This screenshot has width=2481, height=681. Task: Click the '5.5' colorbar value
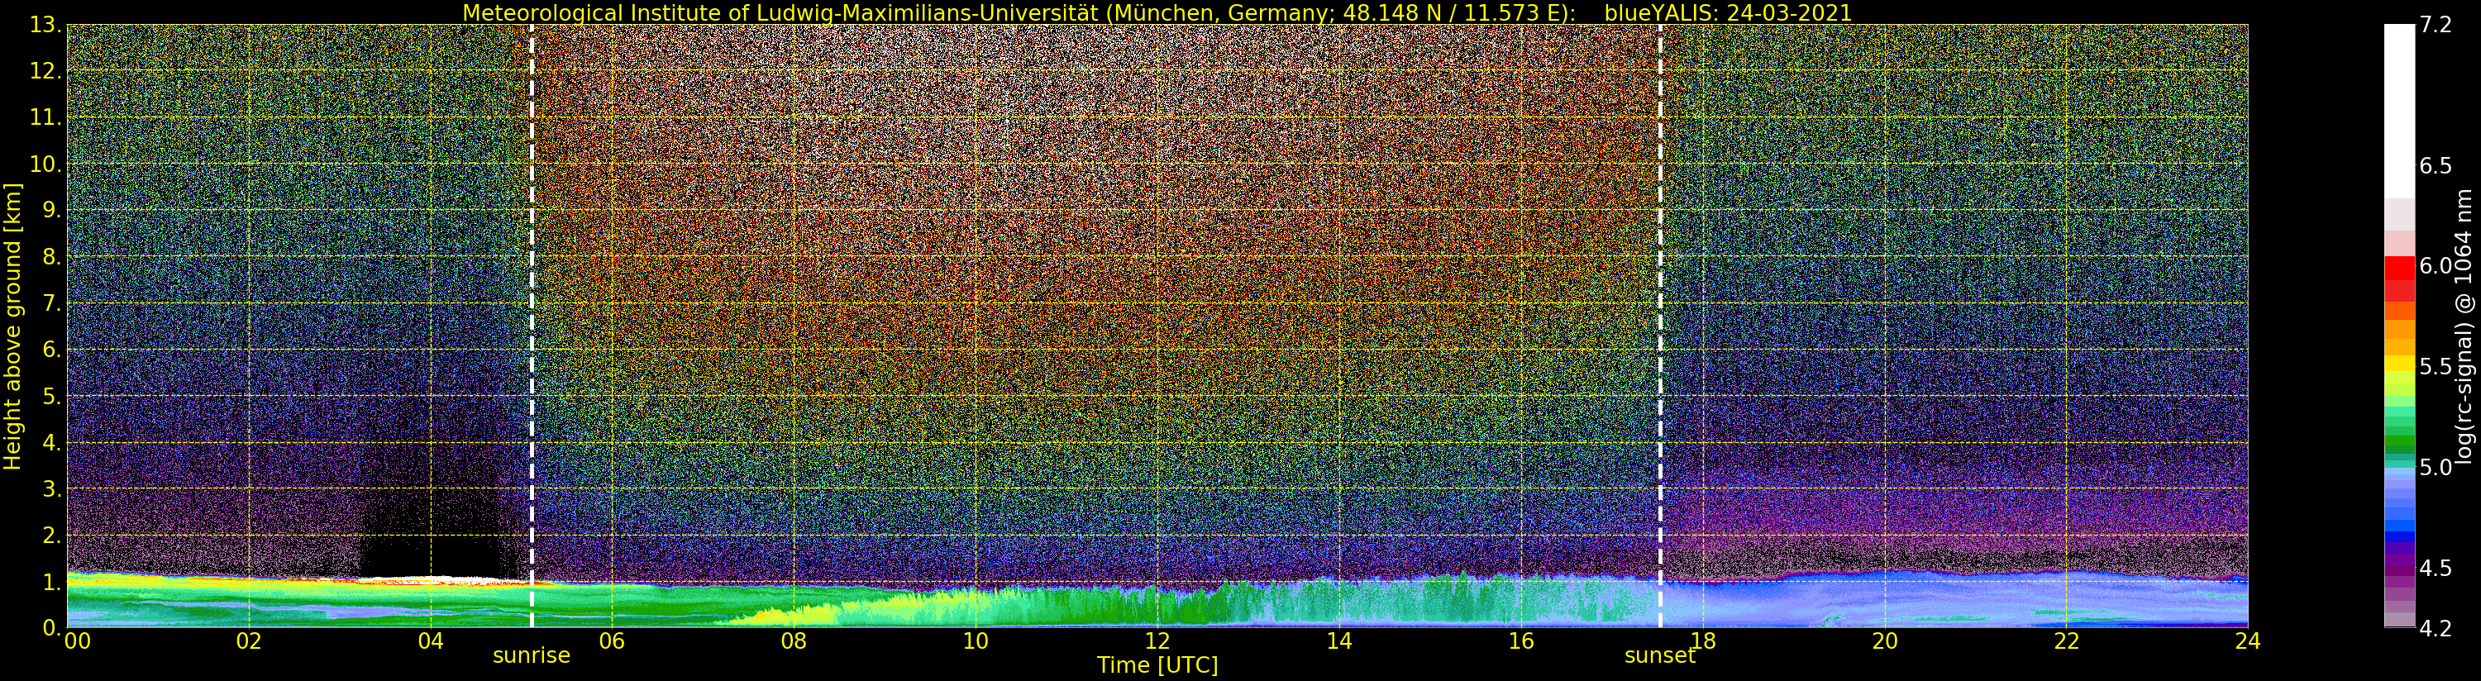[2436, 367]
